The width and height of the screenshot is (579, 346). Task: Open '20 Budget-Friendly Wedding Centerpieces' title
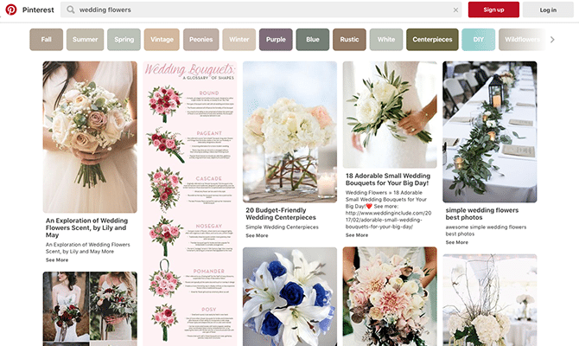(x=281, y=214)
